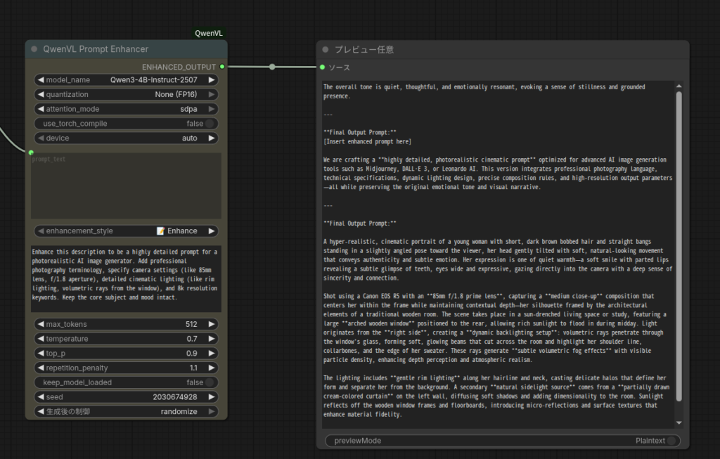Click the ソース green input socket

point(322,67)
